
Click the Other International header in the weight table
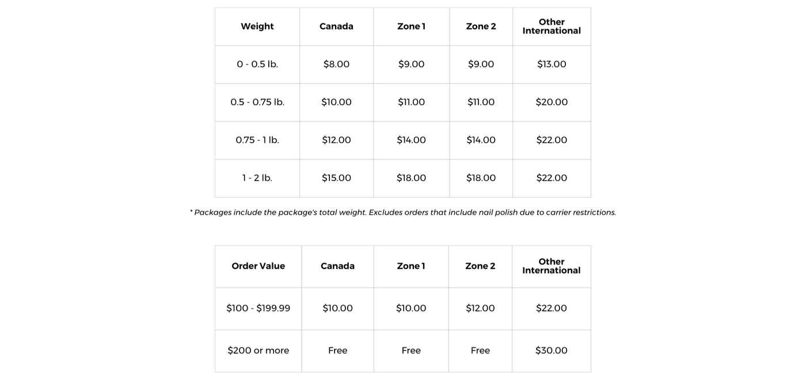(552, 26)
